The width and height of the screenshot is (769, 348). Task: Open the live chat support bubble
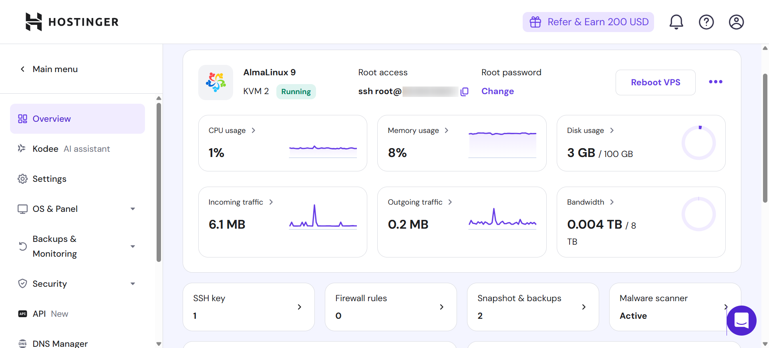pos(741,320)
